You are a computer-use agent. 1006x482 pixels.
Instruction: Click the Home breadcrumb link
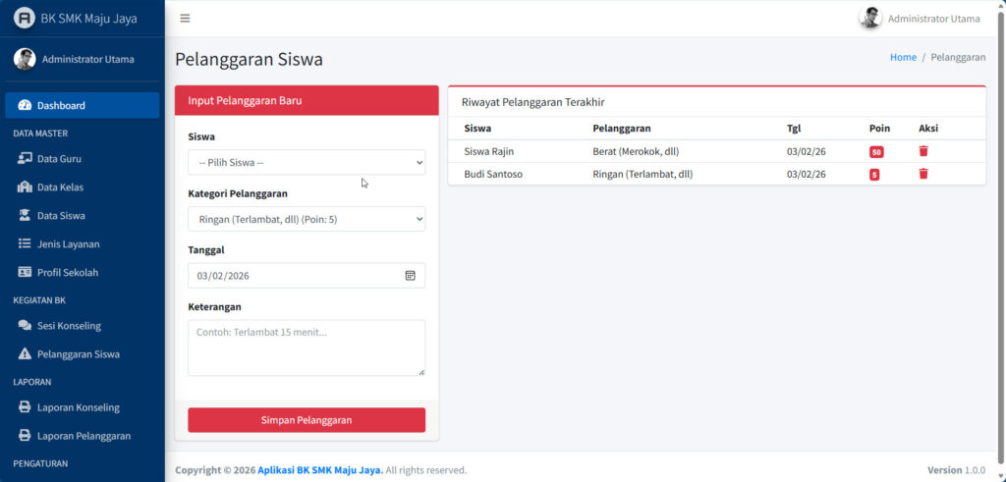(903, 58)
